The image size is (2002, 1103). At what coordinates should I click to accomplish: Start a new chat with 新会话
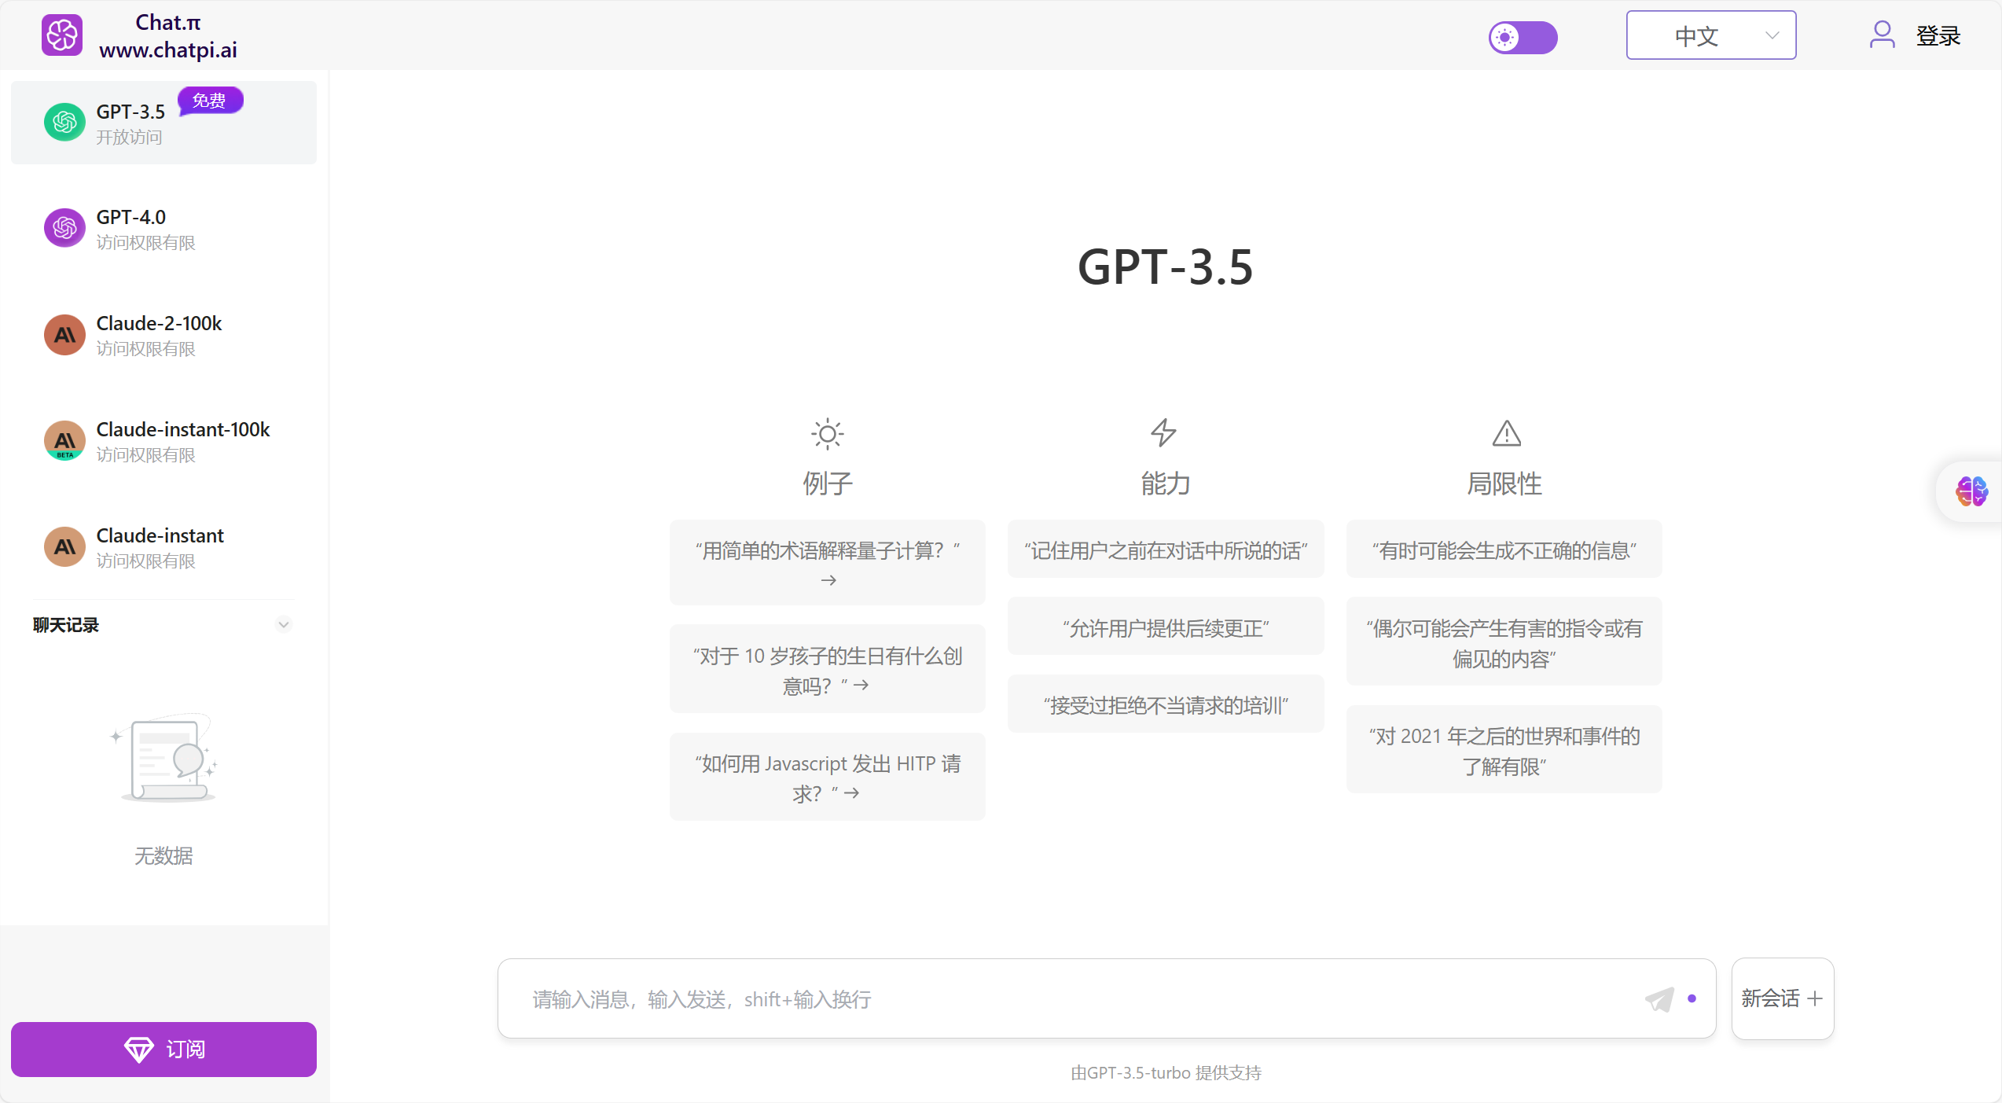tap(1782, 998)
